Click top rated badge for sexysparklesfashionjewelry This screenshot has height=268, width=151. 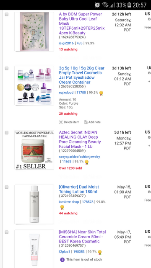(x=87, y=162)
